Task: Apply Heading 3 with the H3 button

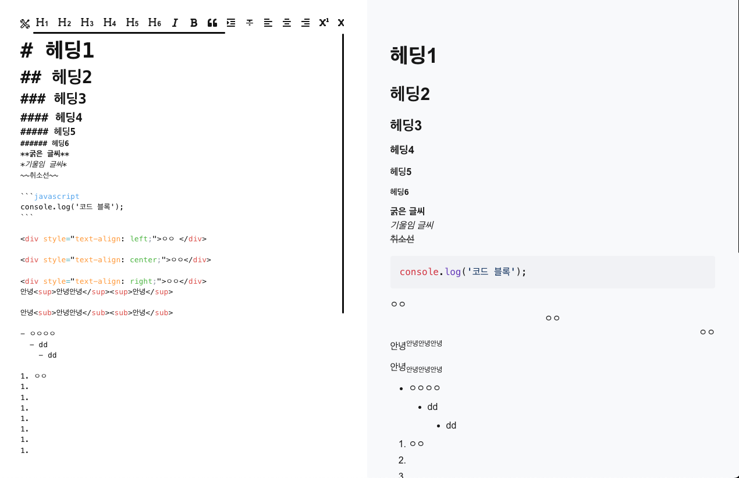Action: [x=87, y=23]
